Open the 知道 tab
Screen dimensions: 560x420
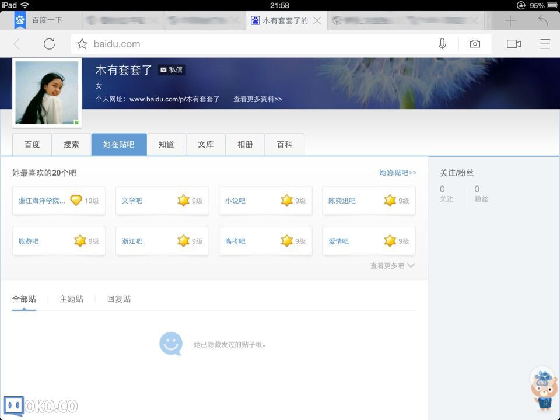(x=166, y=144)
